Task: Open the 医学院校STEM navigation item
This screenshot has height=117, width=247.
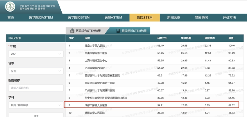Action: coord(79,18)
